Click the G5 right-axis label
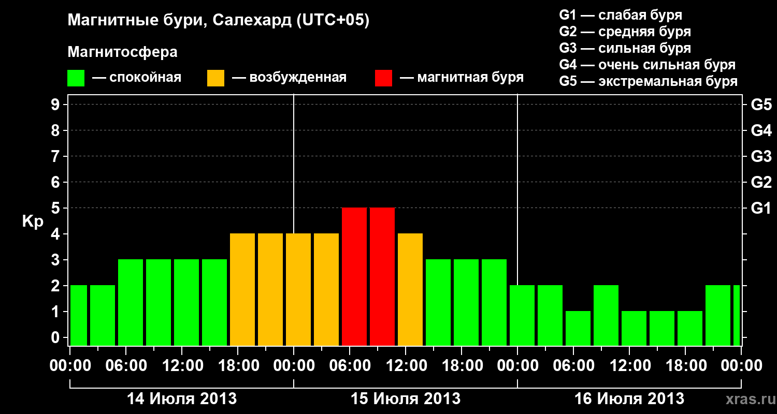Image resolution: width=777 pixels, height=414 pixels. coord(761,105)
